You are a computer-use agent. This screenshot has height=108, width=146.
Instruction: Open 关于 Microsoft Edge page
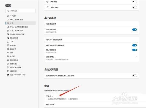coord(20,75)
